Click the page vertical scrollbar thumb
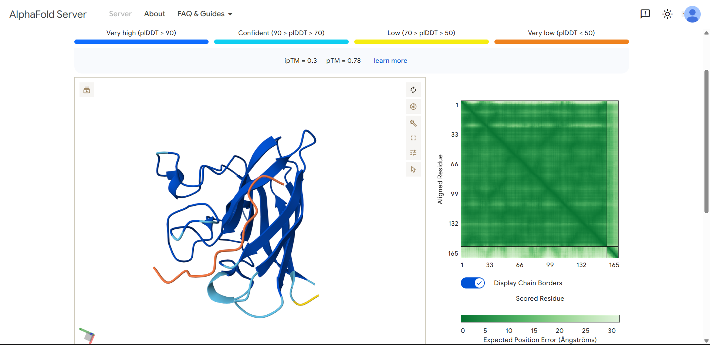710x345 pixels. [706, 141]
